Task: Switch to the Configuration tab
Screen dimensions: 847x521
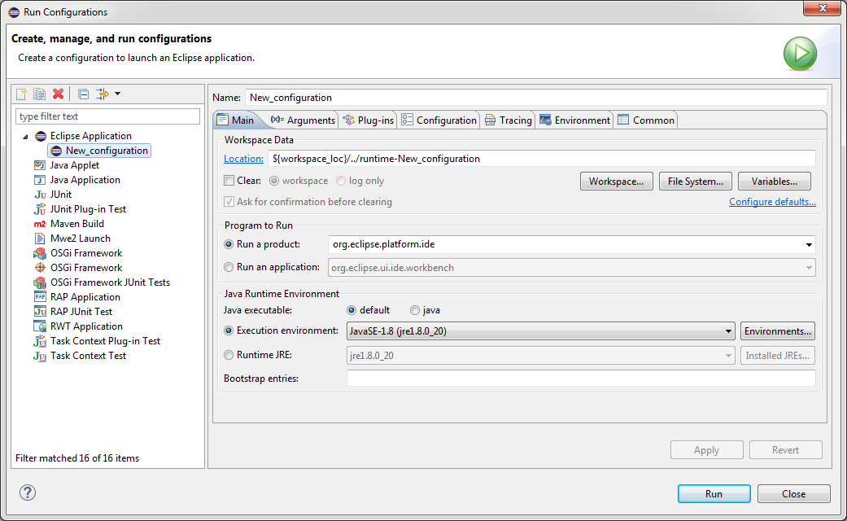Action: pos(439,120)
